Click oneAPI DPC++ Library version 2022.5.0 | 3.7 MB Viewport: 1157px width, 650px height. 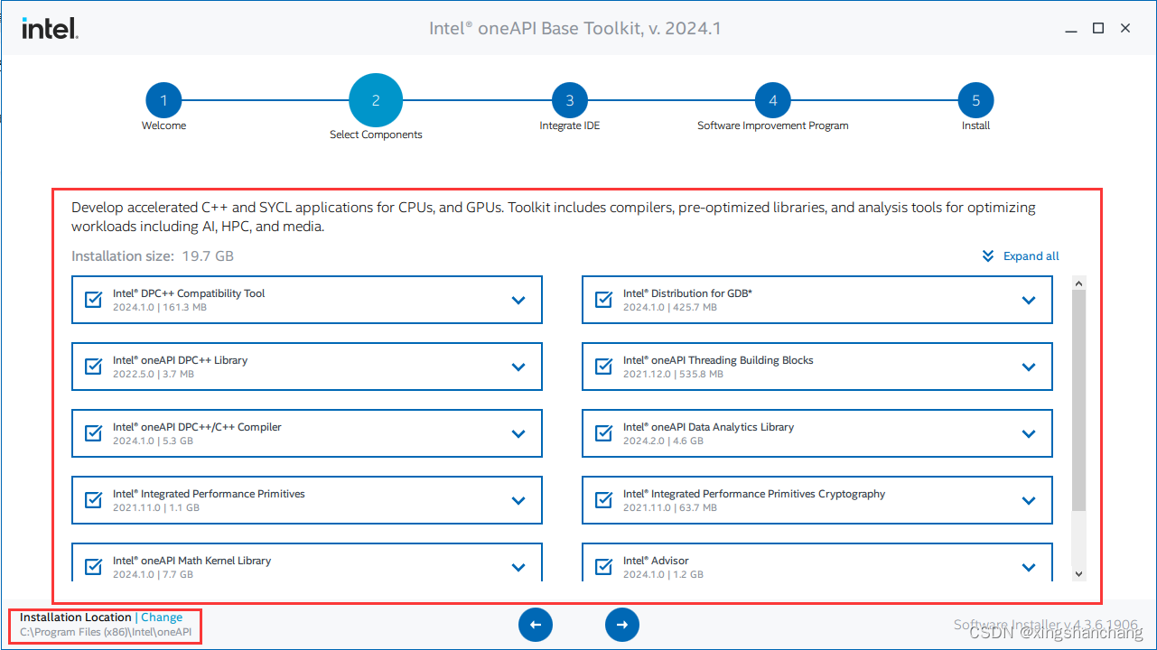pos(154,374)
